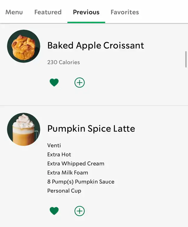Image resolution: width=188 pixels, height=227 pixels.
Task: Click the Extra Whipped Cream line
Action: (x=76, y=164)
